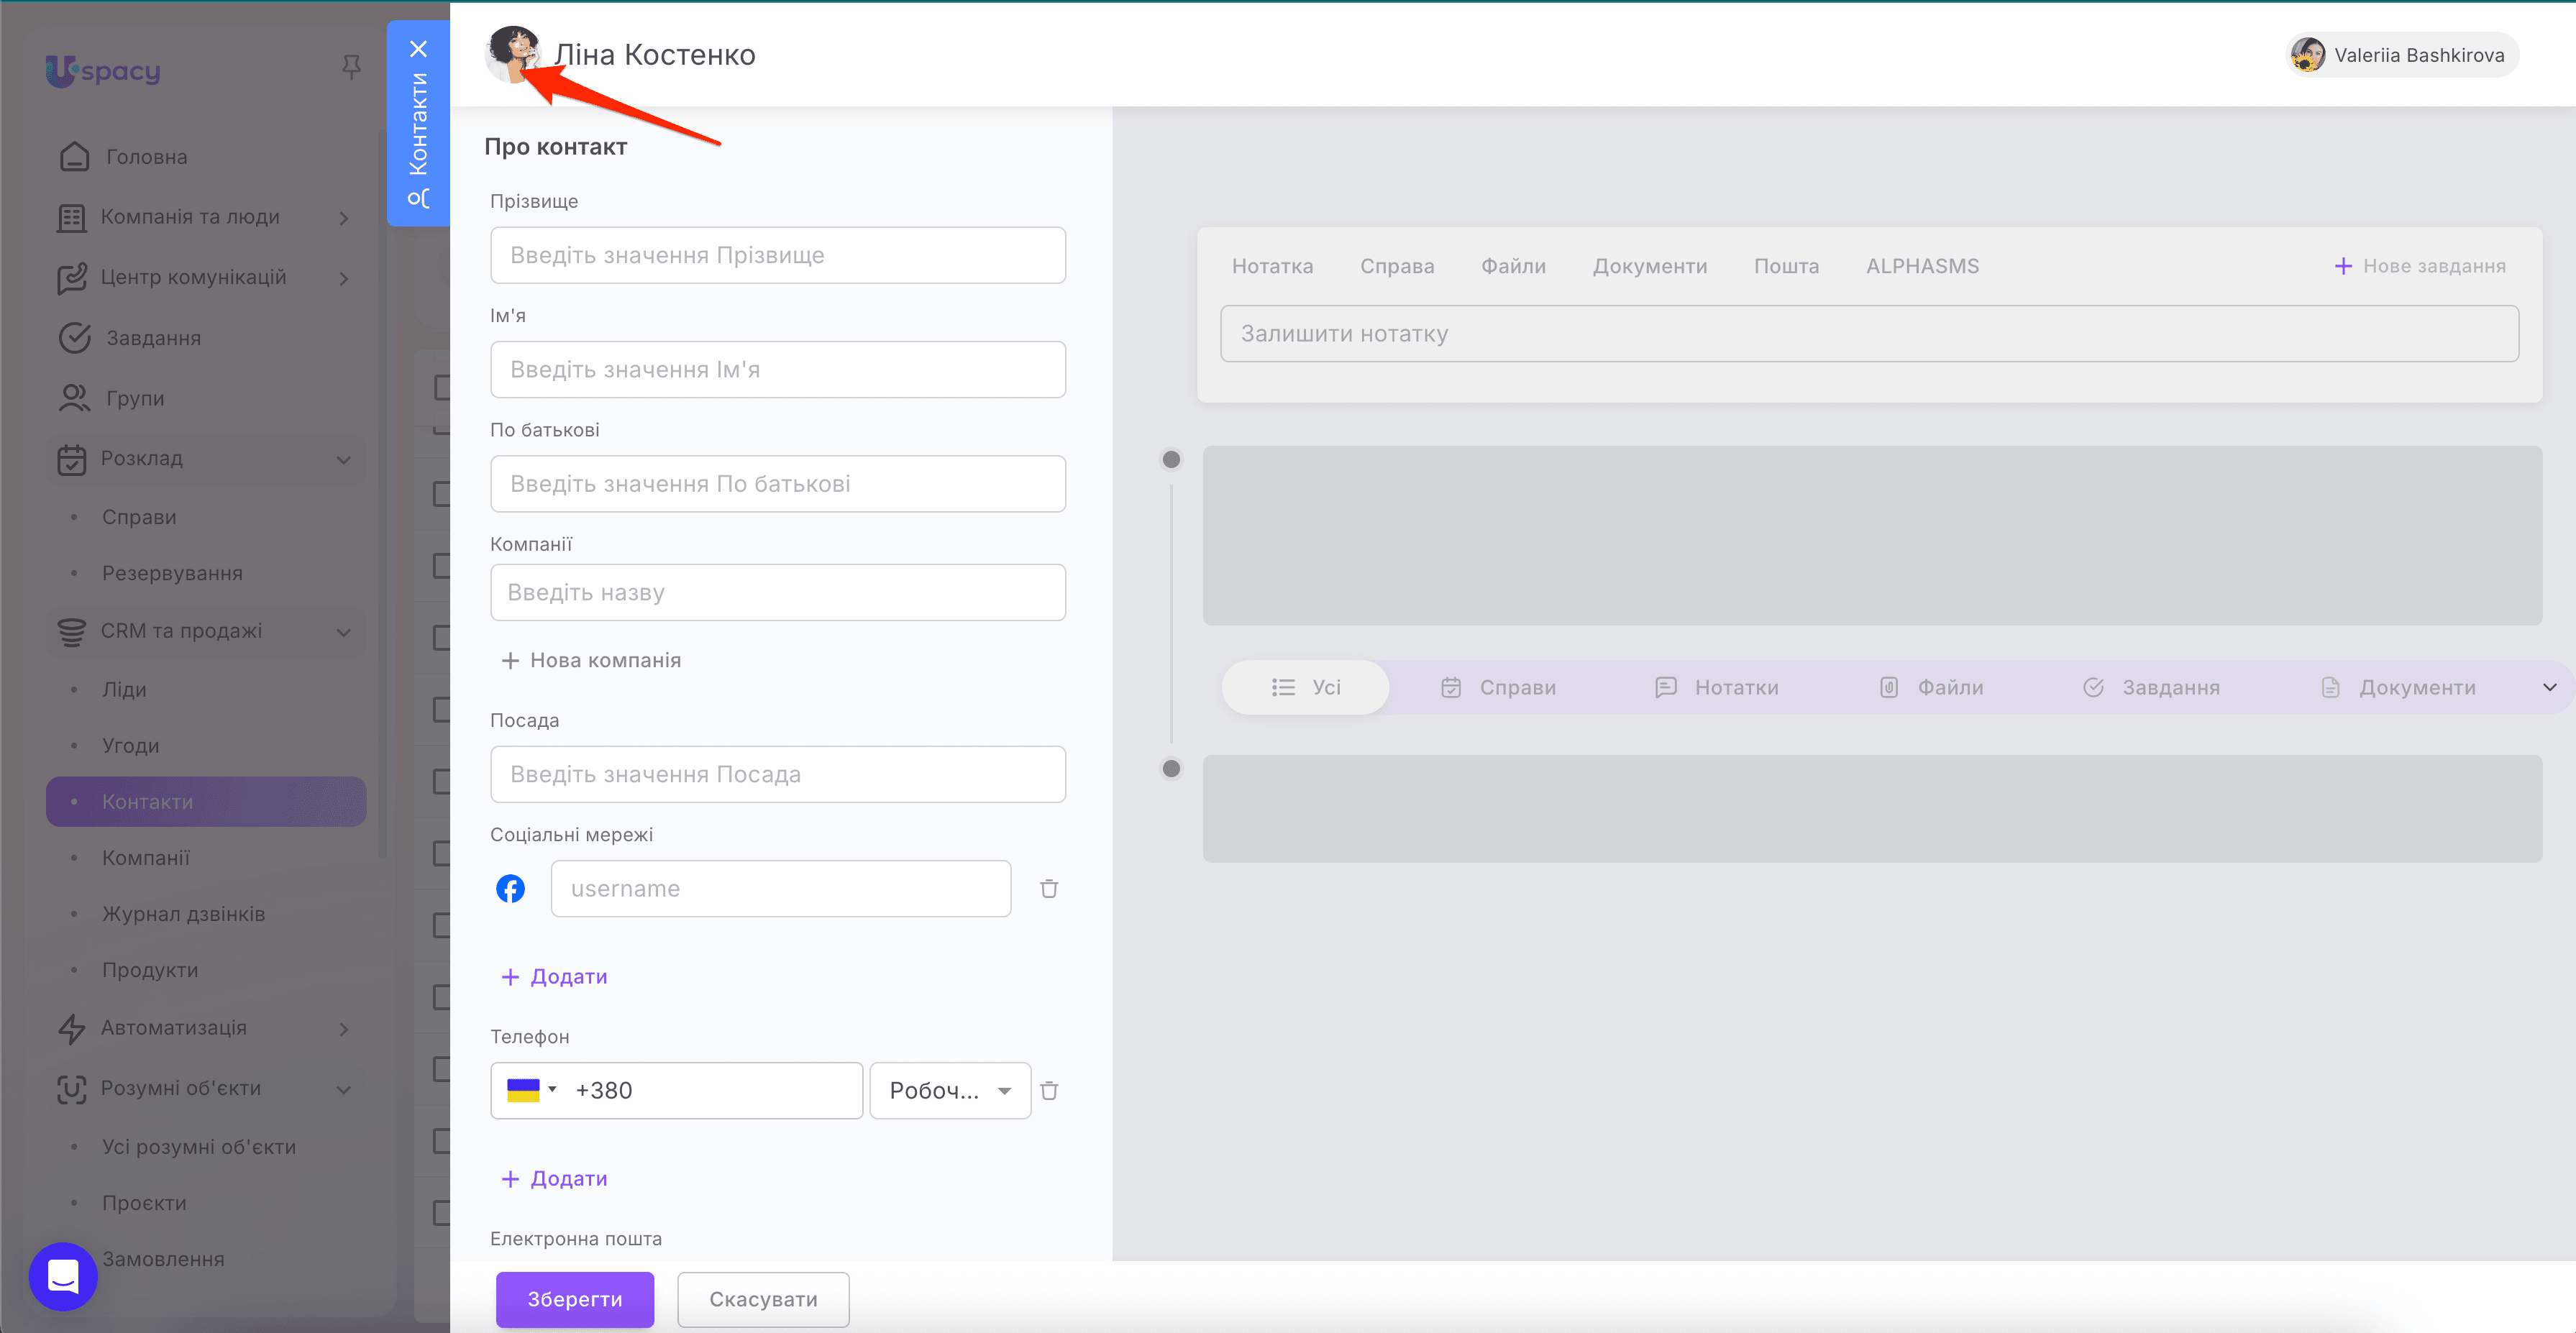
Task: Pin the sidebar with pin icon
Action: click(351, 67)
